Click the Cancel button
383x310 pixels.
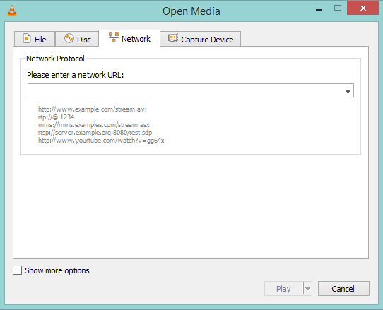coord(343,289)
